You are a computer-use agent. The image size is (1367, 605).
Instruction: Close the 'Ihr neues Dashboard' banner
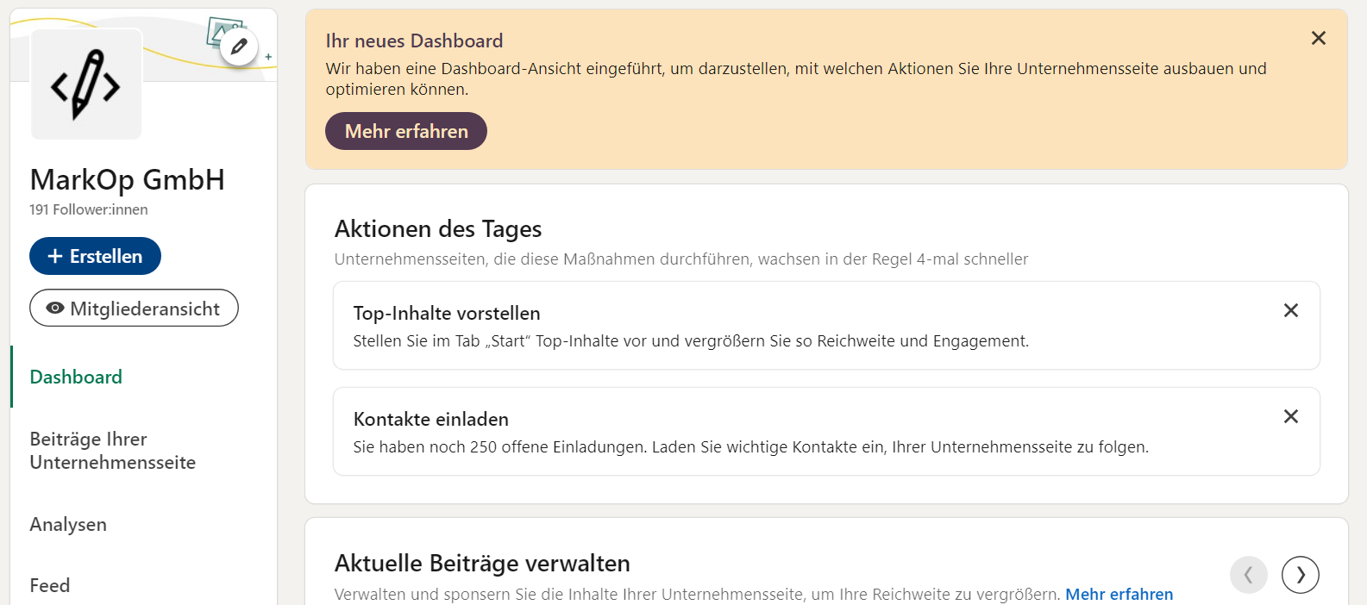[1318, 38]
